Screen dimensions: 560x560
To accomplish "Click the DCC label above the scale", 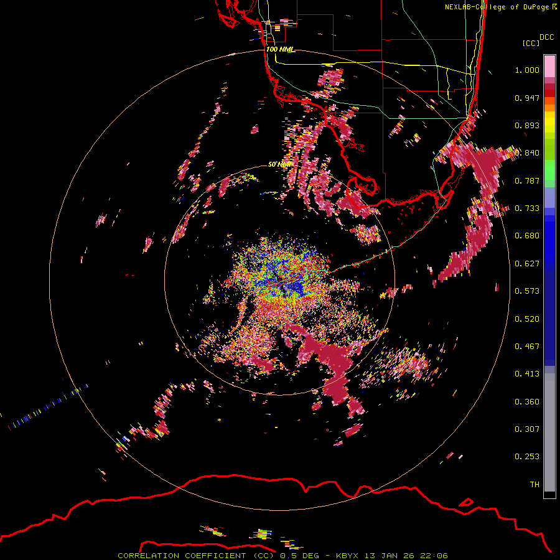I will (x=546, y=37).
